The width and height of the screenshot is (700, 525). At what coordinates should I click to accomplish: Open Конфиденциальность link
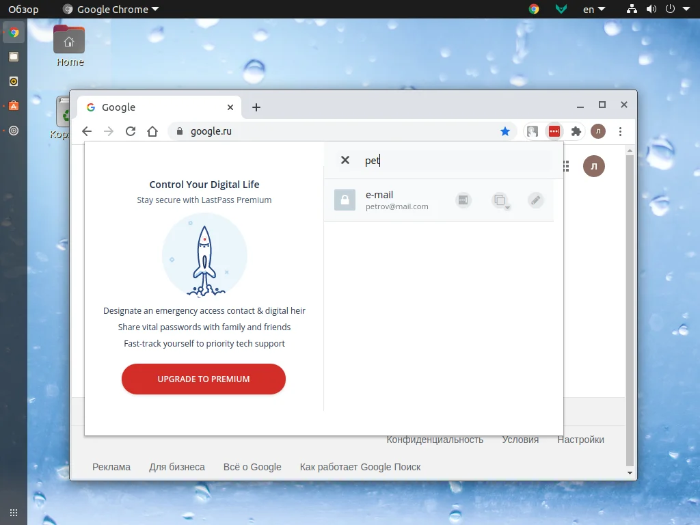coord(435,440)
